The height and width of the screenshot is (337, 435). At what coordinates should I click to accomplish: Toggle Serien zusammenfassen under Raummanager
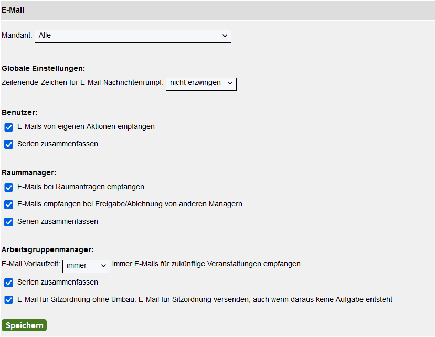click(x=8, y=222)
